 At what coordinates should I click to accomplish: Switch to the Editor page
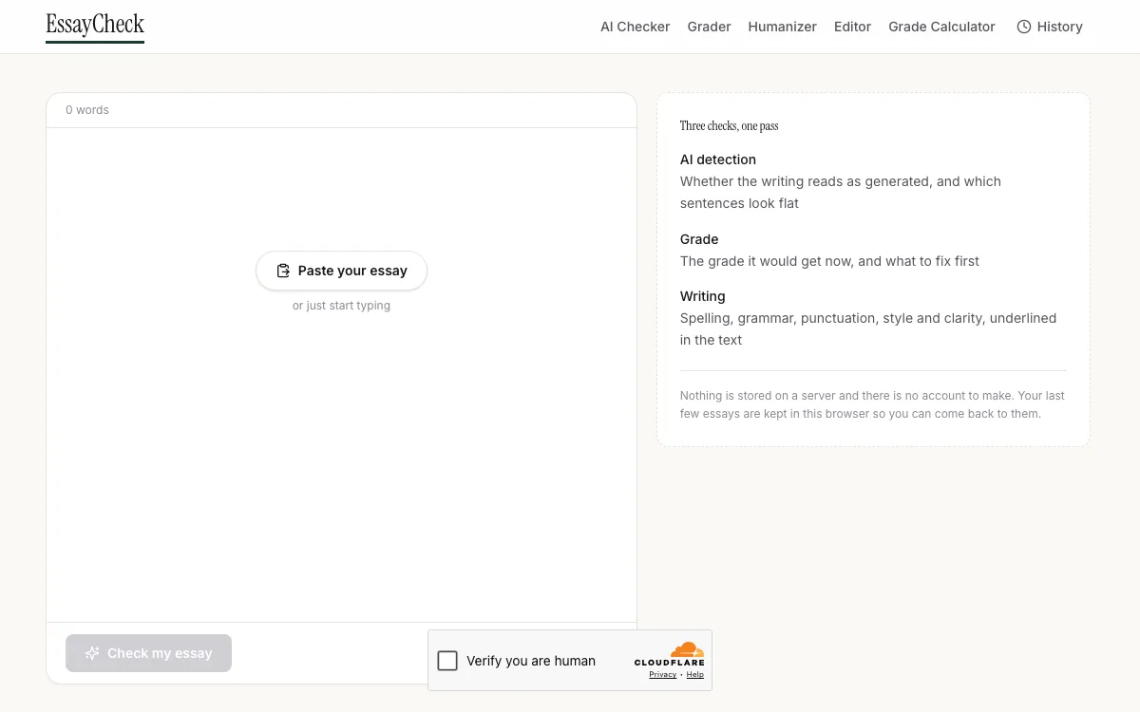tap(852, 27)
